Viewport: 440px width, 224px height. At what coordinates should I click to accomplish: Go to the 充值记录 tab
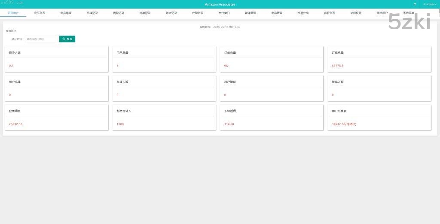pos(92,13)
